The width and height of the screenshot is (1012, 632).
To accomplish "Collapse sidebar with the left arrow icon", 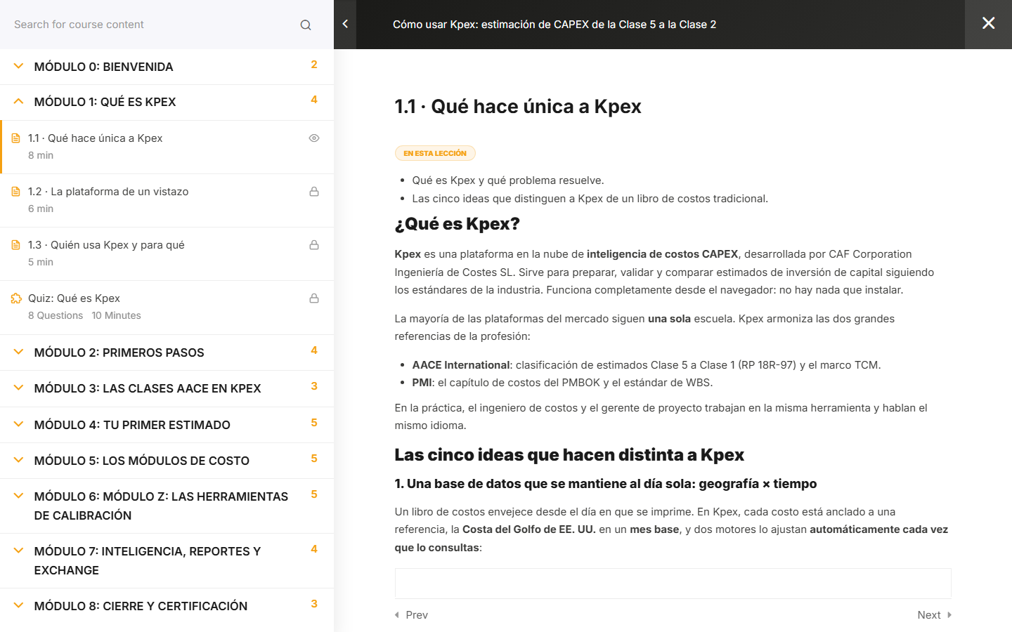I will tap(345, 25).
